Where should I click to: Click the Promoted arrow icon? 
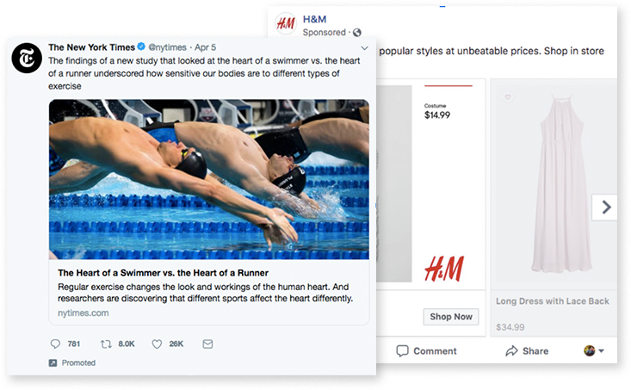tap(53, 363)
